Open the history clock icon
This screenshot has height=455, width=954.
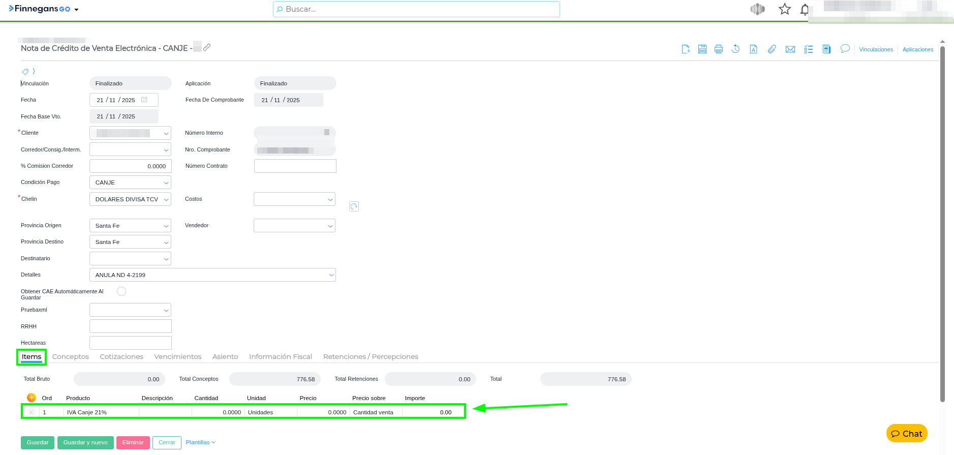[735, 49]
